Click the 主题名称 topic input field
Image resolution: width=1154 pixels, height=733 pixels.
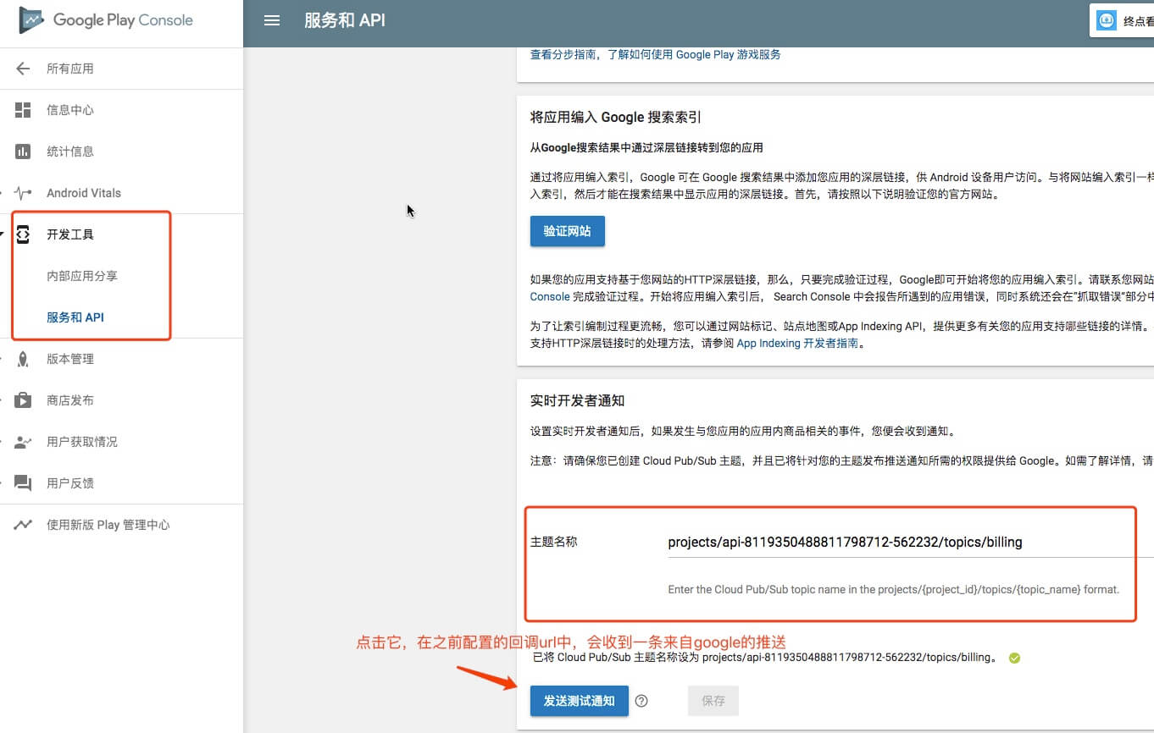(911, 543)
